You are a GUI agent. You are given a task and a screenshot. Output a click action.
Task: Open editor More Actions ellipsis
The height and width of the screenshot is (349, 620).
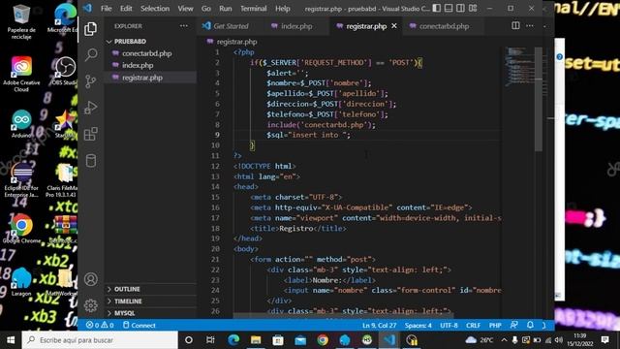click(x=530, y=26)
